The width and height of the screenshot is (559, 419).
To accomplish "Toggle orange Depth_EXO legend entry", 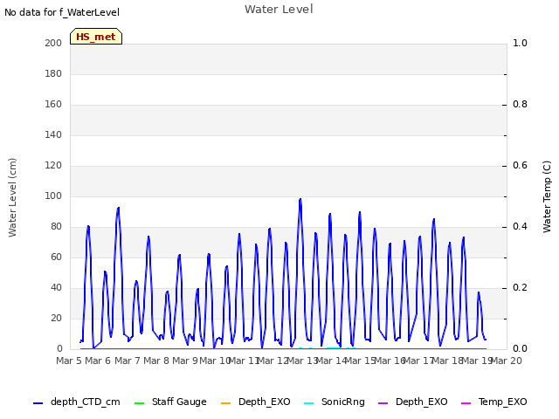I will point(256,402).
